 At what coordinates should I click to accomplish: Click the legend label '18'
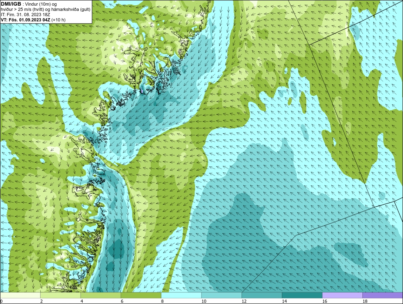pos(365,301)
